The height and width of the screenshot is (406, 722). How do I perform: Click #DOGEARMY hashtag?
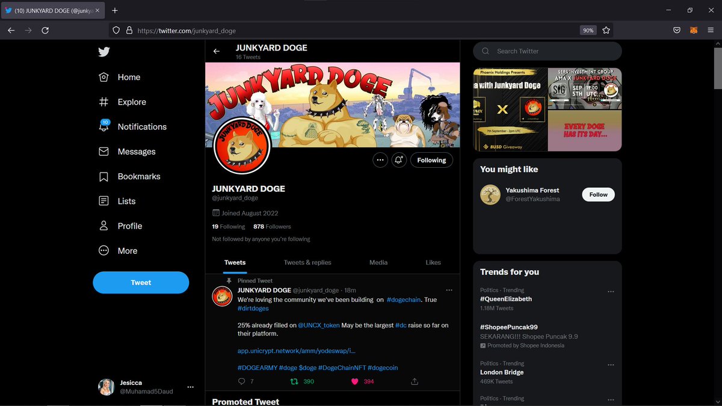click(x=257, y=368)
